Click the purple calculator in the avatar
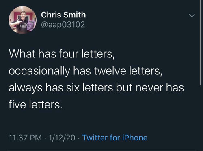This screenshot has width=203, height=151. click(x=32, y=25)
